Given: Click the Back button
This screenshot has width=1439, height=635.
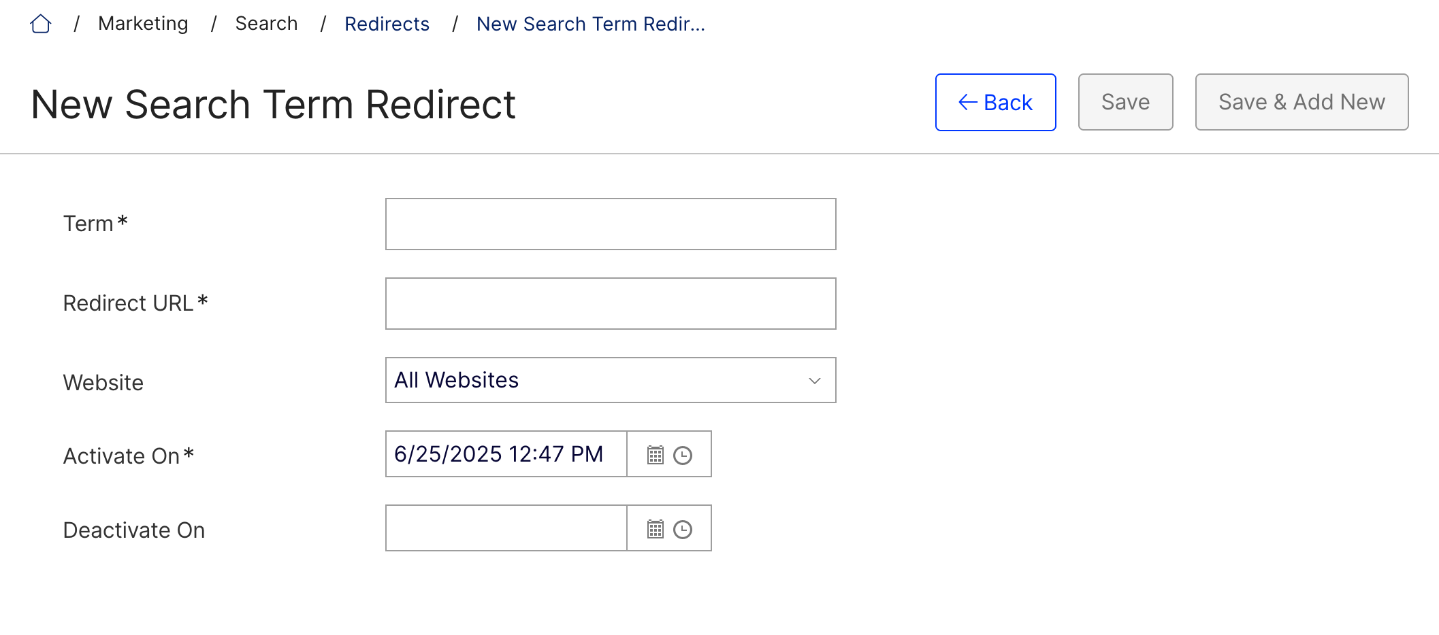Looking at the screenshot, I should coord(995,103).
